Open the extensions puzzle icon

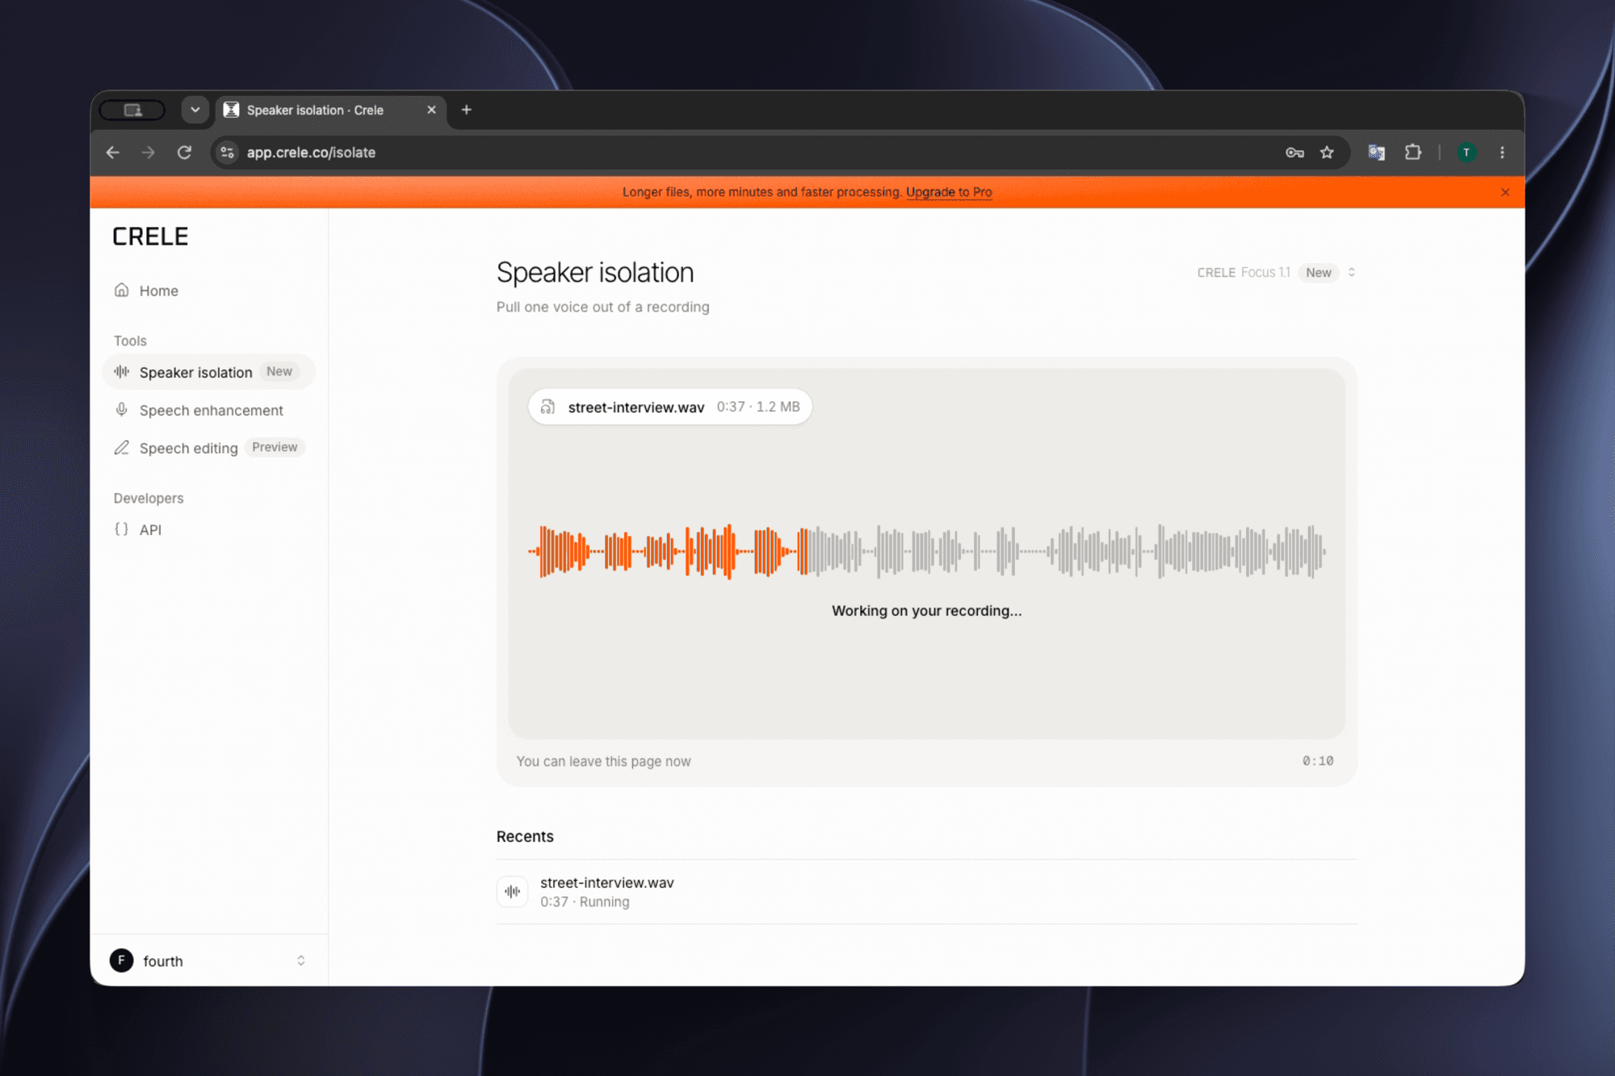coord(1412,153)
